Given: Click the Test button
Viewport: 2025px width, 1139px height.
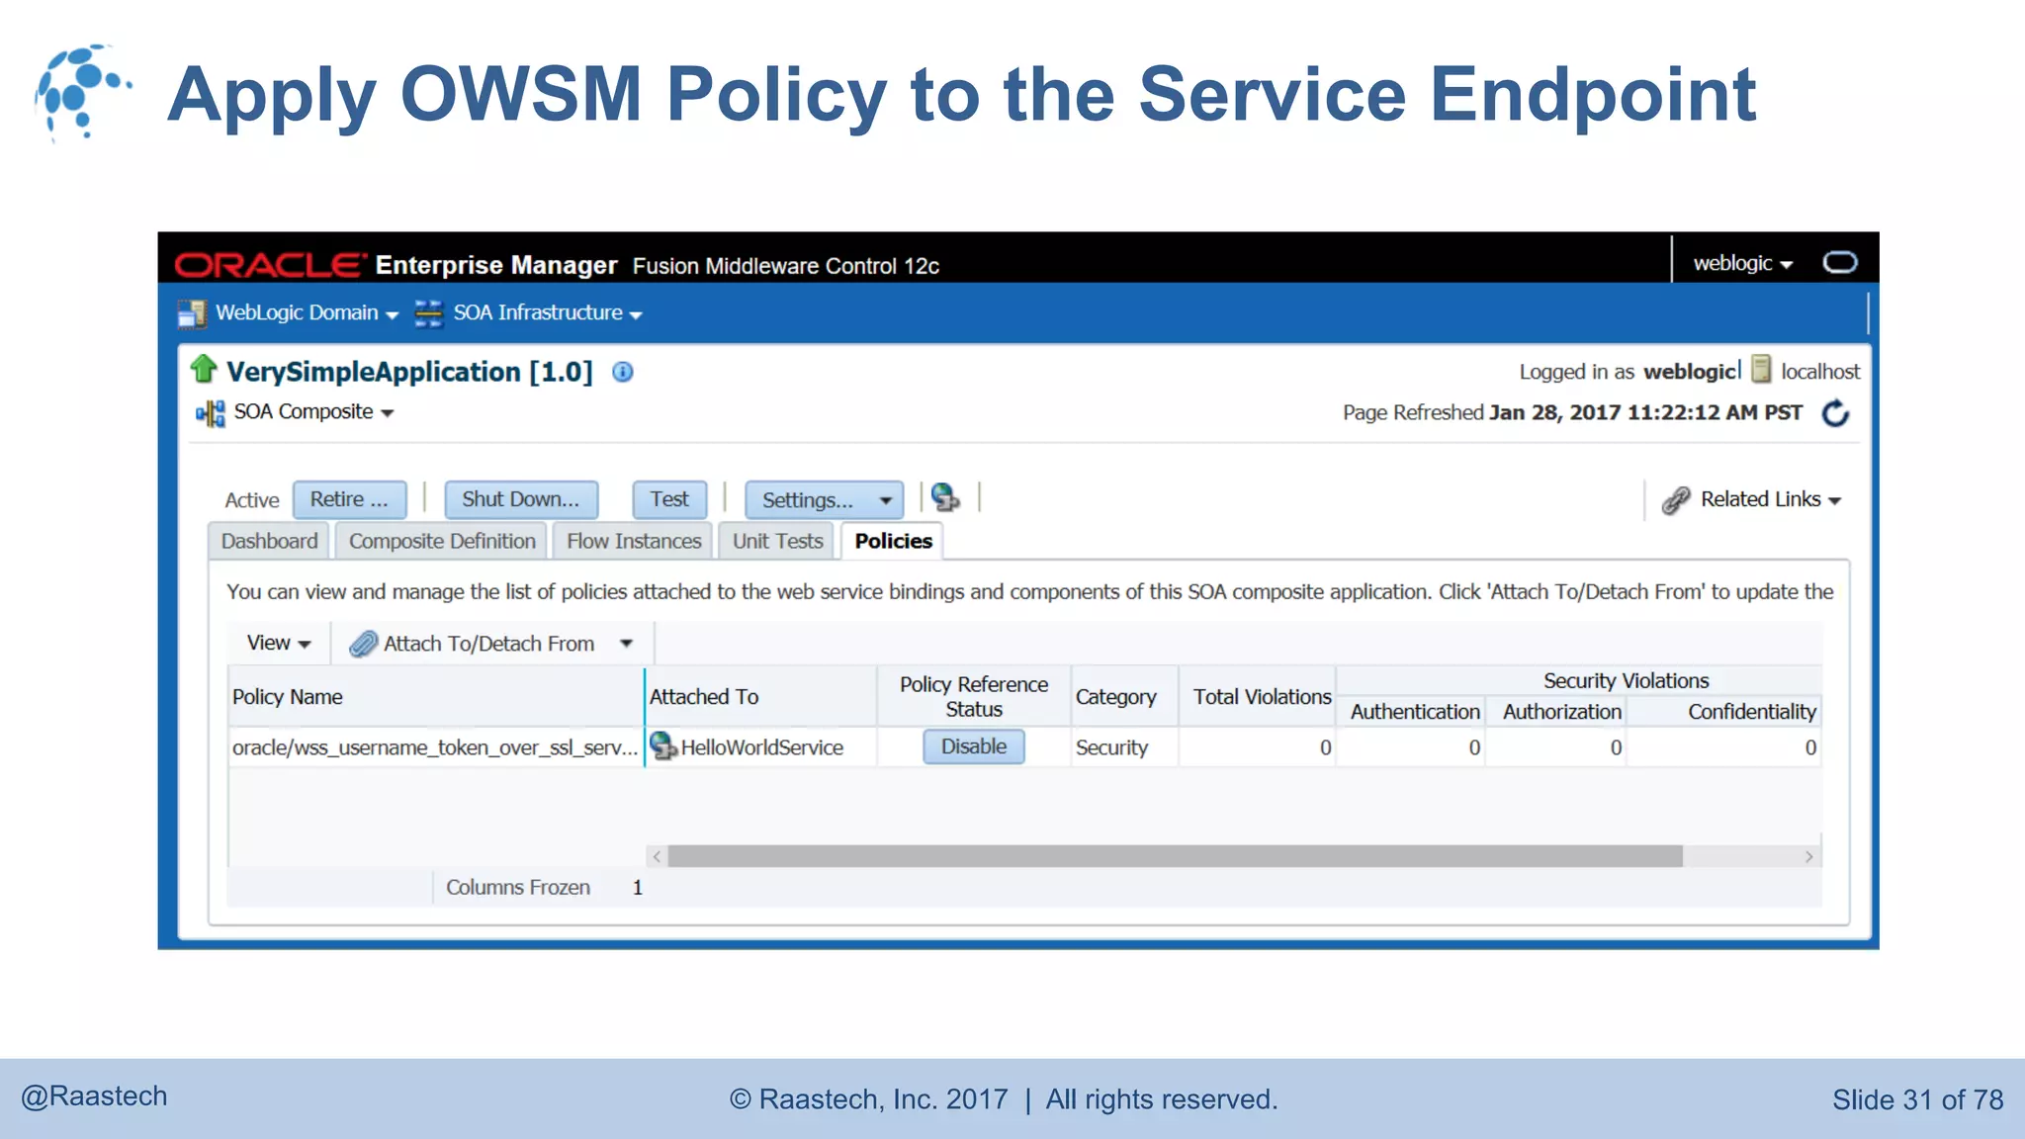Looking at the screenshot, I should click(669, 499).
